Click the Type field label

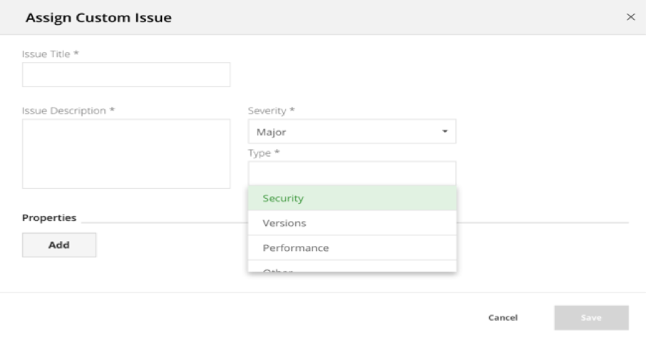click(264, 153)
